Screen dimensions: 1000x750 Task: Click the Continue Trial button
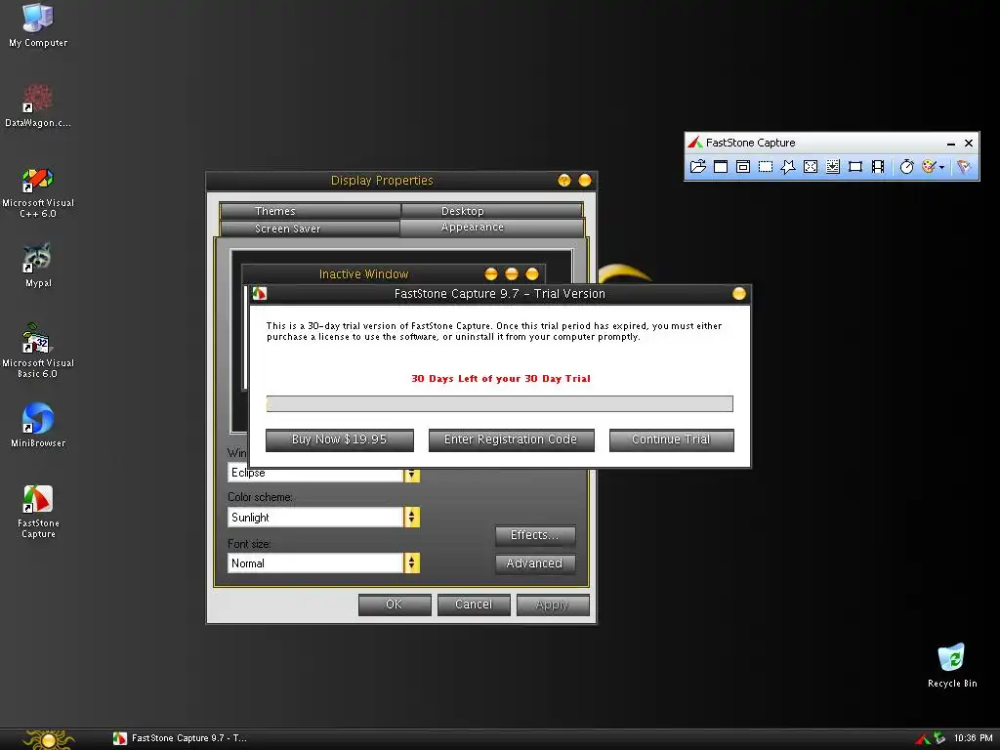(671, 440)
